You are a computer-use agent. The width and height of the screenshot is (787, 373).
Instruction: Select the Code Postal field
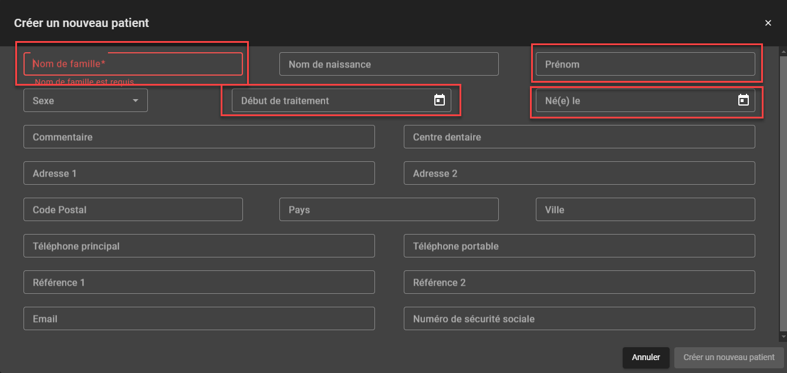click(133, 209)
